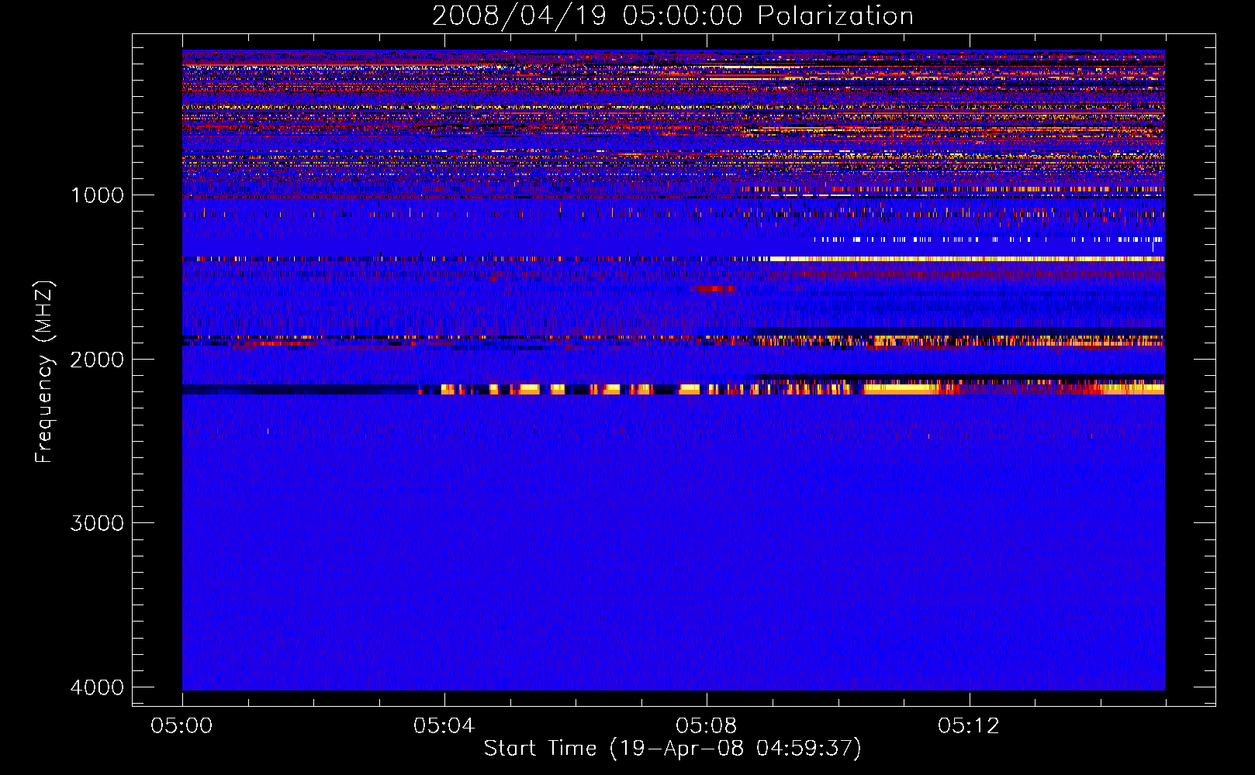Click the small red burst near 05:08 at 1600 MHz
The width and height of the screenshot is (1255, 775).
coord(714,289)
